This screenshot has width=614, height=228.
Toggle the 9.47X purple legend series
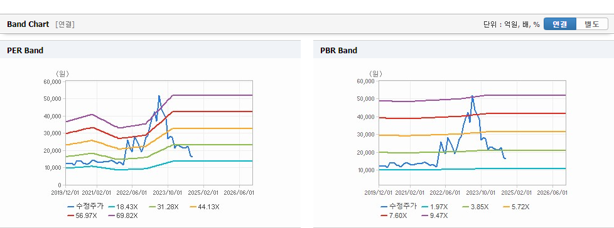[435, 215]
